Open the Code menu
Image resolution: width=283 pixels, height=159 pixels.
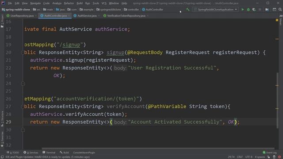coord(46,3)
